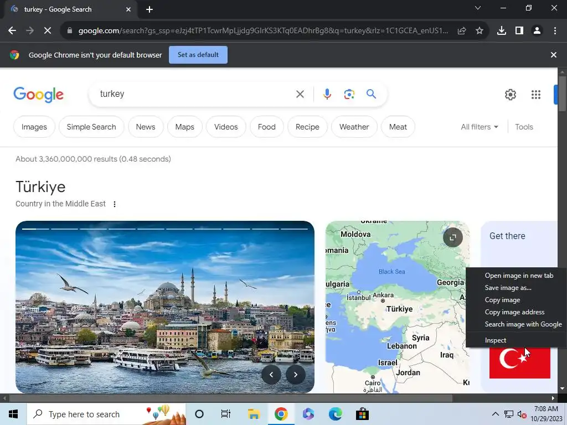Share this page via the share icon
This screenshot has height=425, width=567.
[x=461, y=31]
